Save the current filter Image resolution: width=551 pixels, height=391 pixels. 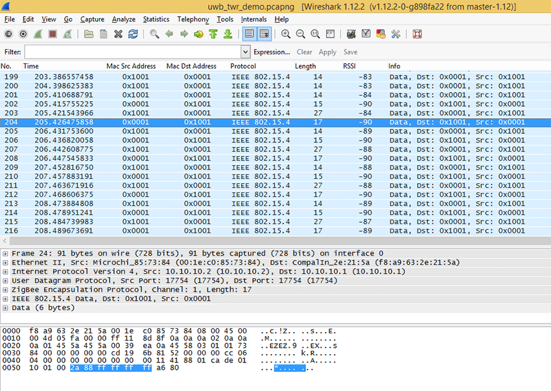(350, 52)
